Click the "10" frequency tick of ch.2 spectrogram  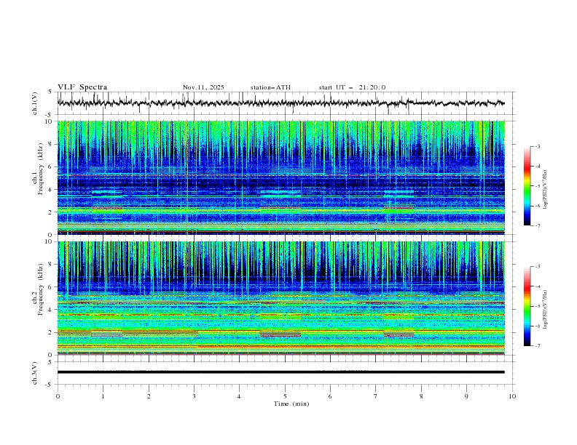(49, 241)
